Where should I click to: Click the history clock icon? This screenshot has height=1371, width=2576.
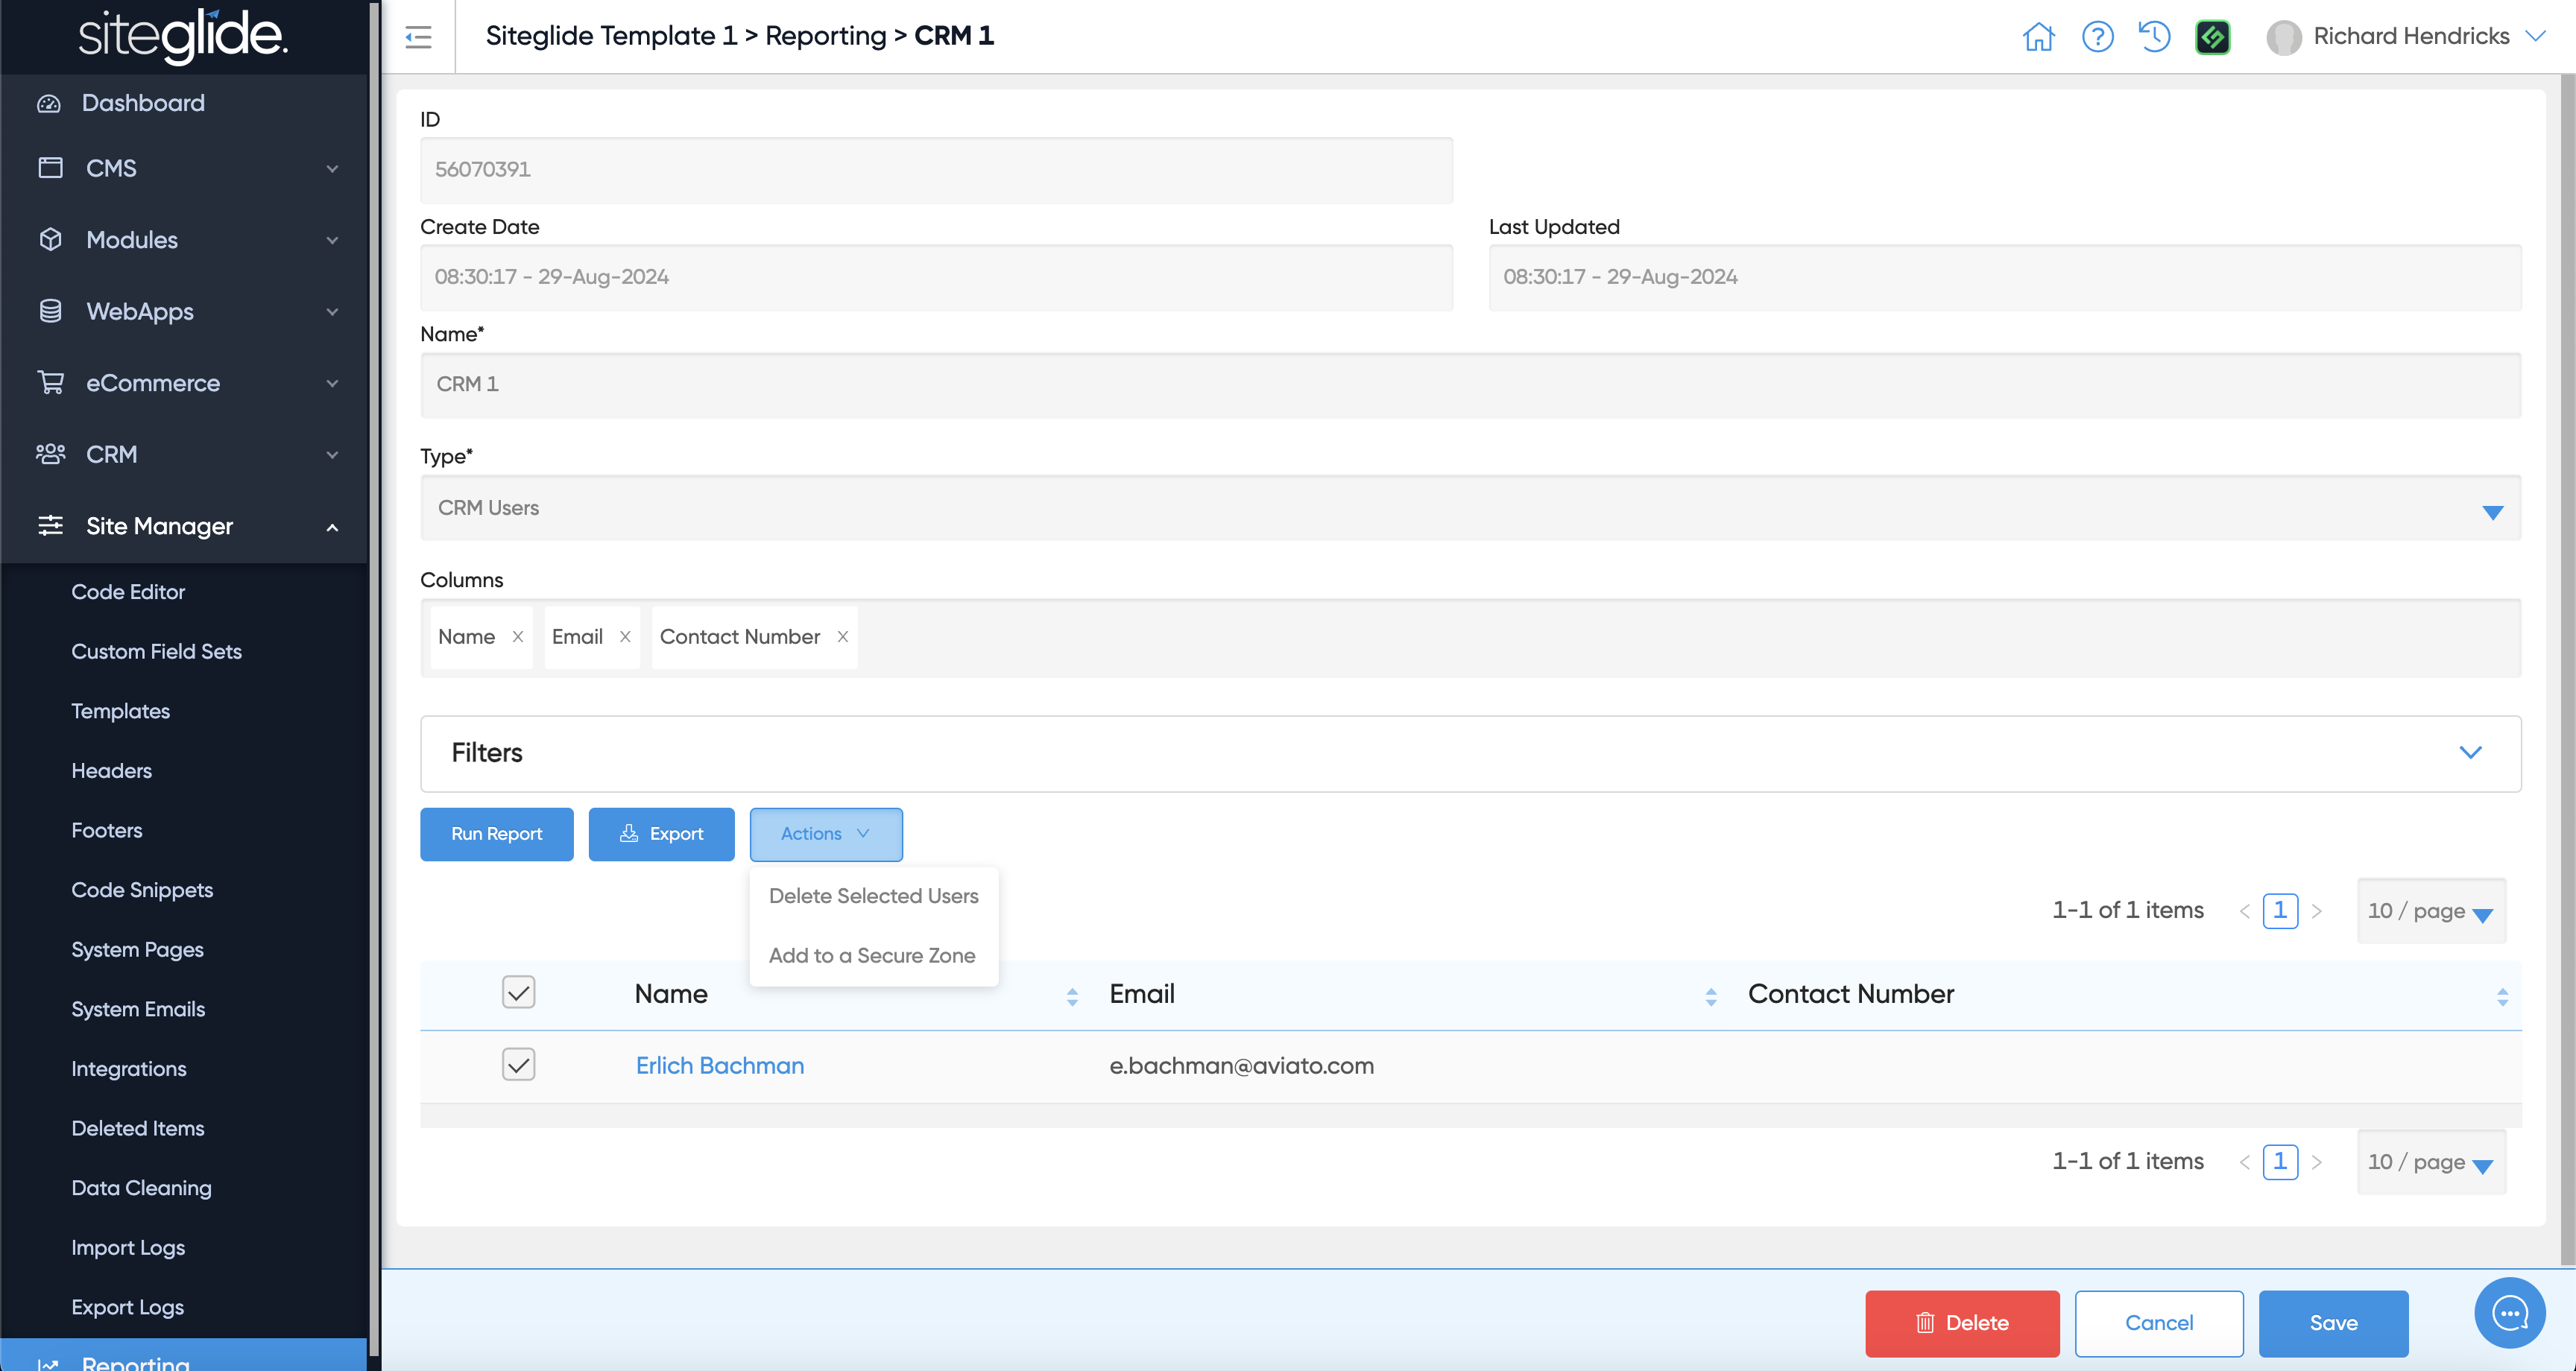2154,37
